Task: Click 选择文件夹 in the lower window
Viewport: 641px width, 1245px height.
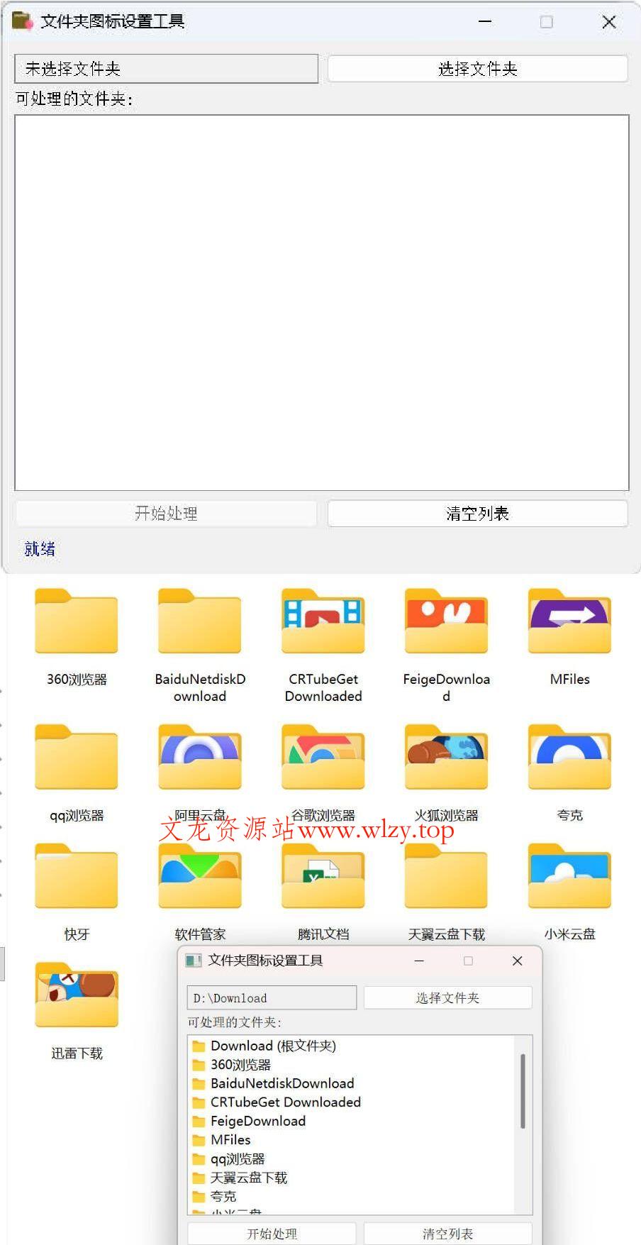Action: pos(447,997)
